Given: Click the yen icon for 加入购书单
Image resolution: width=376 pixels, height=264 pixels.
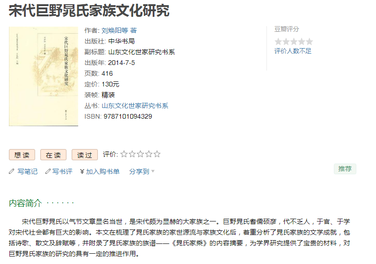Looking at the screenshot, I should coord(82,171).
